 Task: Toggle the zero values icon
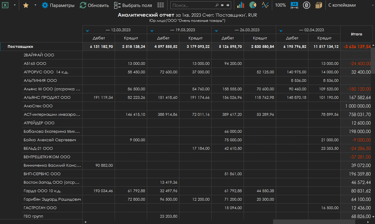click(x=307, y=5)
